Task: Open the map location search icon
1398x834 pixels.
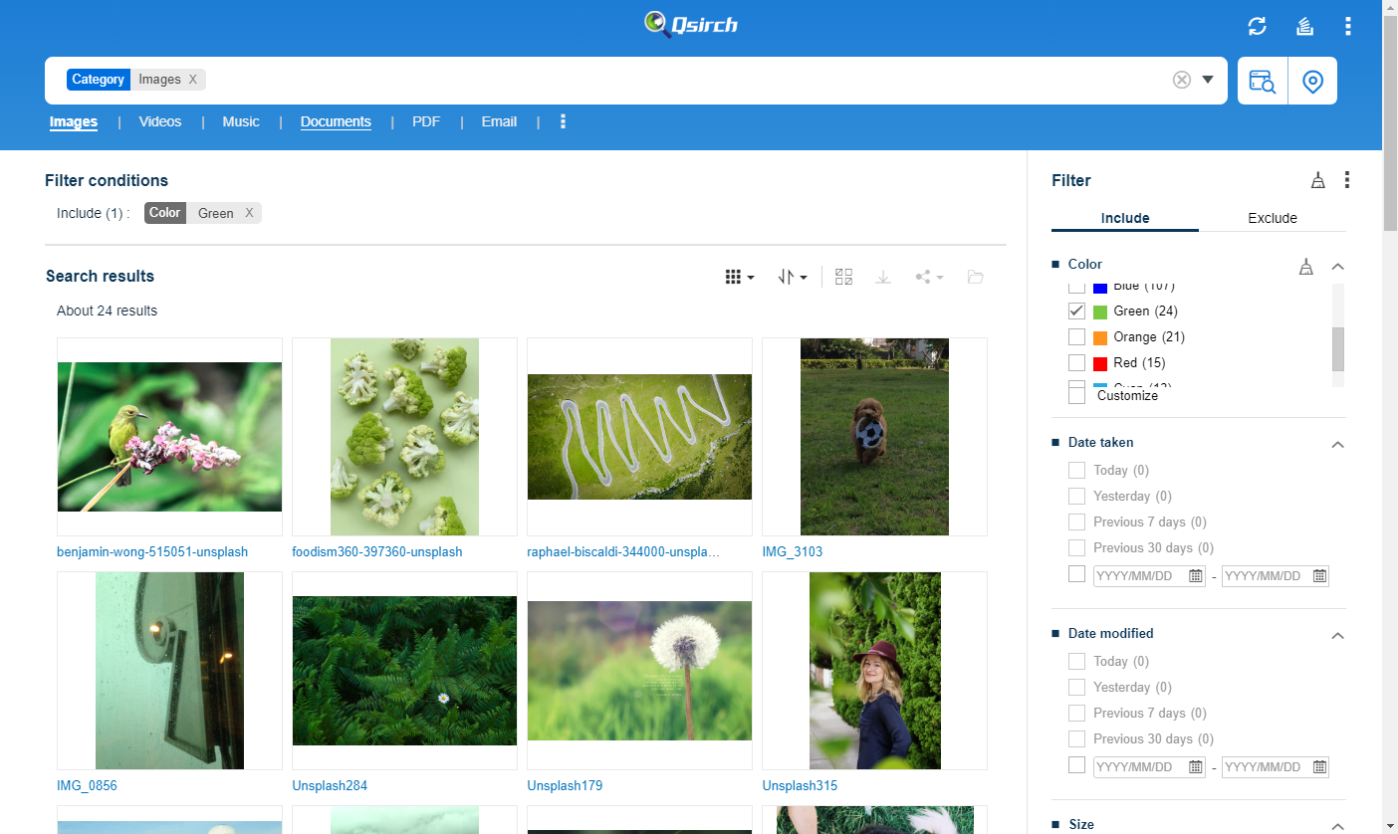Action: [1312, 82]
